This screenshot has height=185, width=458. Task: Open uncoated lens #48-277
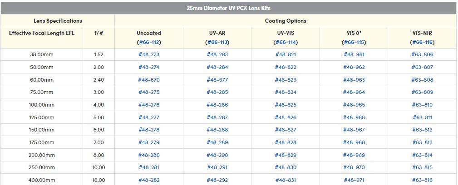tap(149, 117)
